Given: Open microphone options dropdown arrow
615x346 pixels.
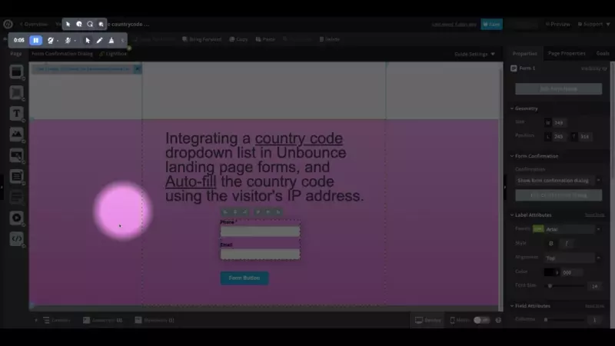Looking at the screenshot, I should tap(75, 41).
